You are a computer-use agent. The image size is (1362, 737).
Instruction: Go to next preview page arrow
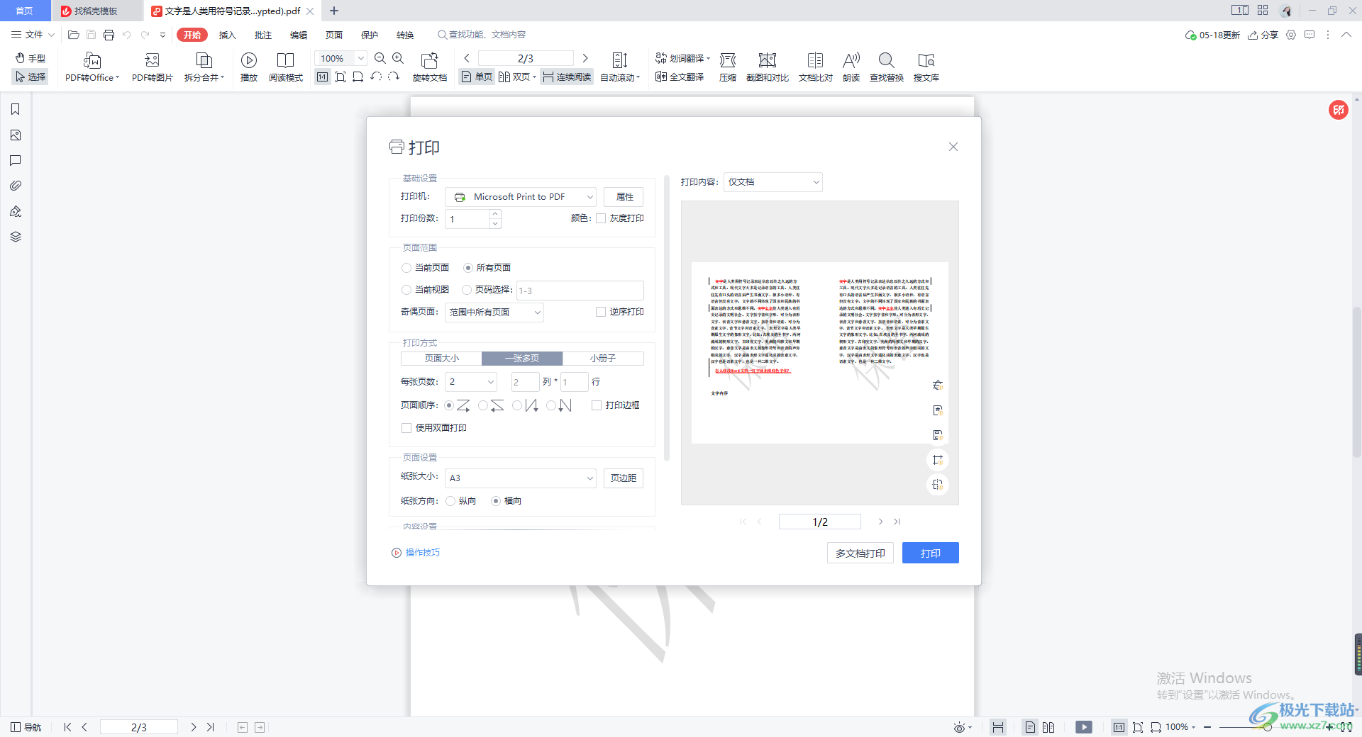pos(880,522)
